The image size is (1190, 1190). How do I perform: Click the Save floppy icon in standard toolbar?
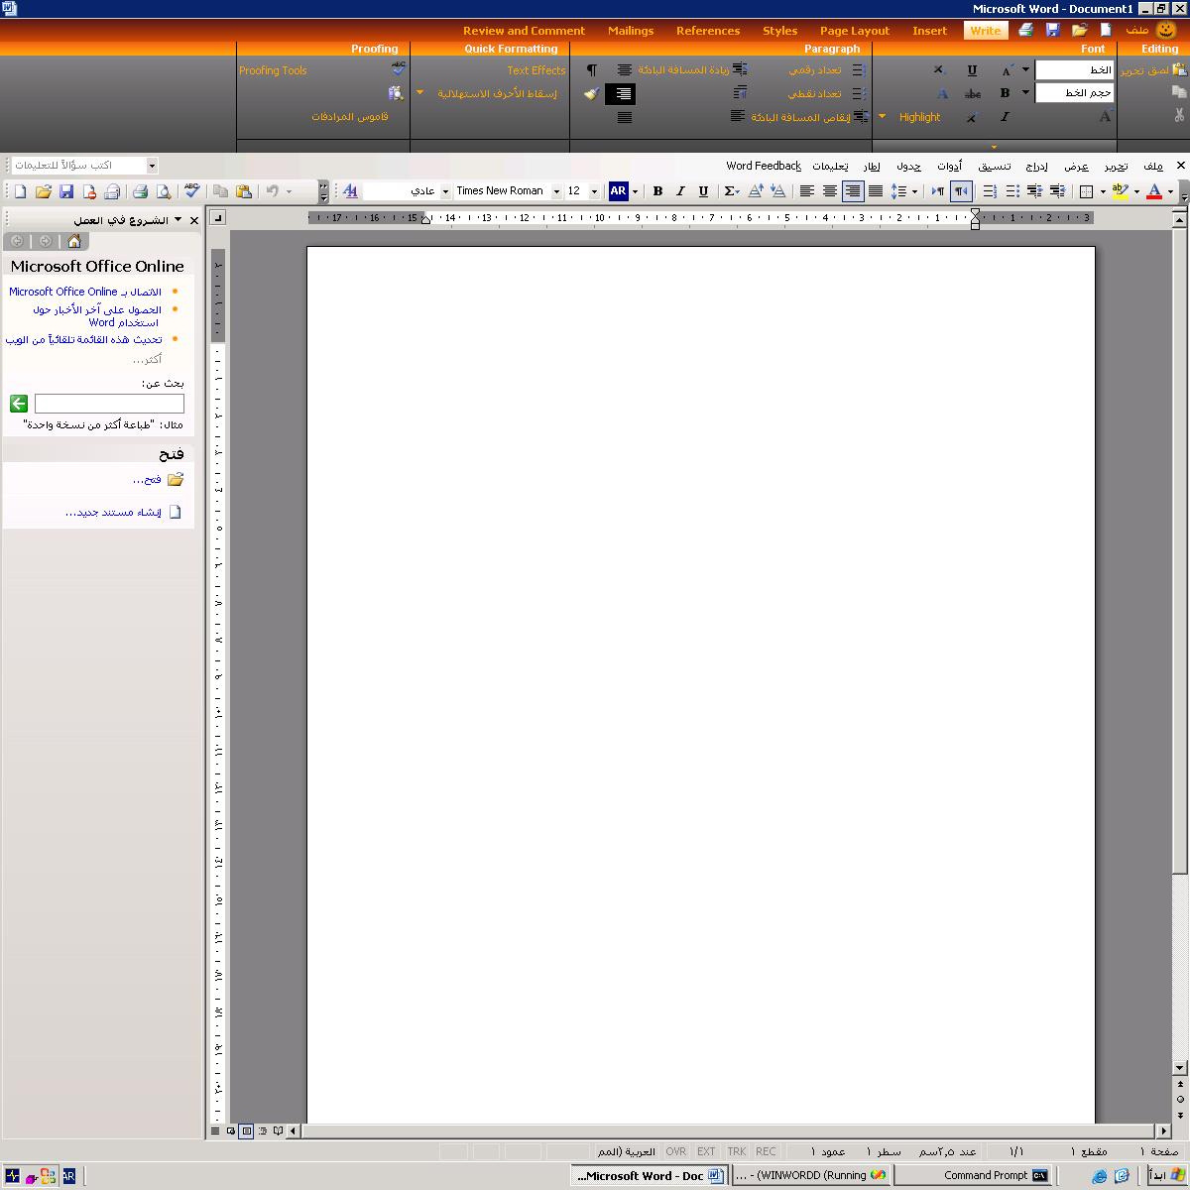pyautogui.click(x=66, y=191)
